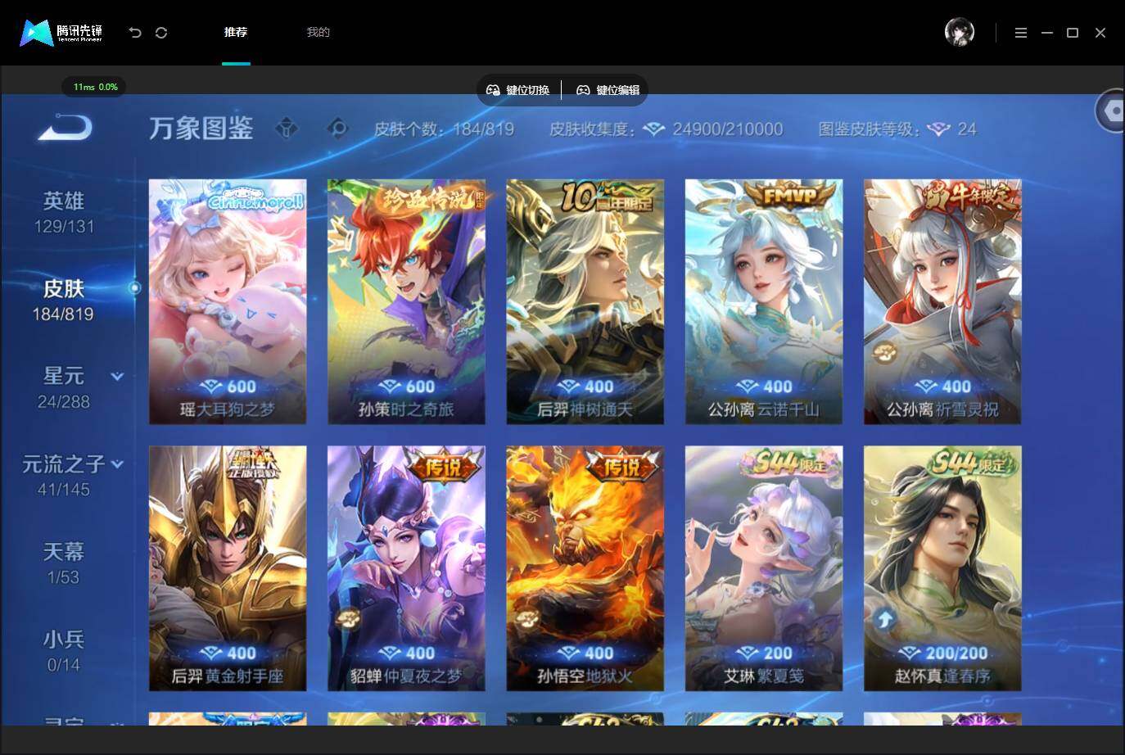Click the refresh icon in title bar
This screenshot has width=1125, height=755.
coord(161,33)
